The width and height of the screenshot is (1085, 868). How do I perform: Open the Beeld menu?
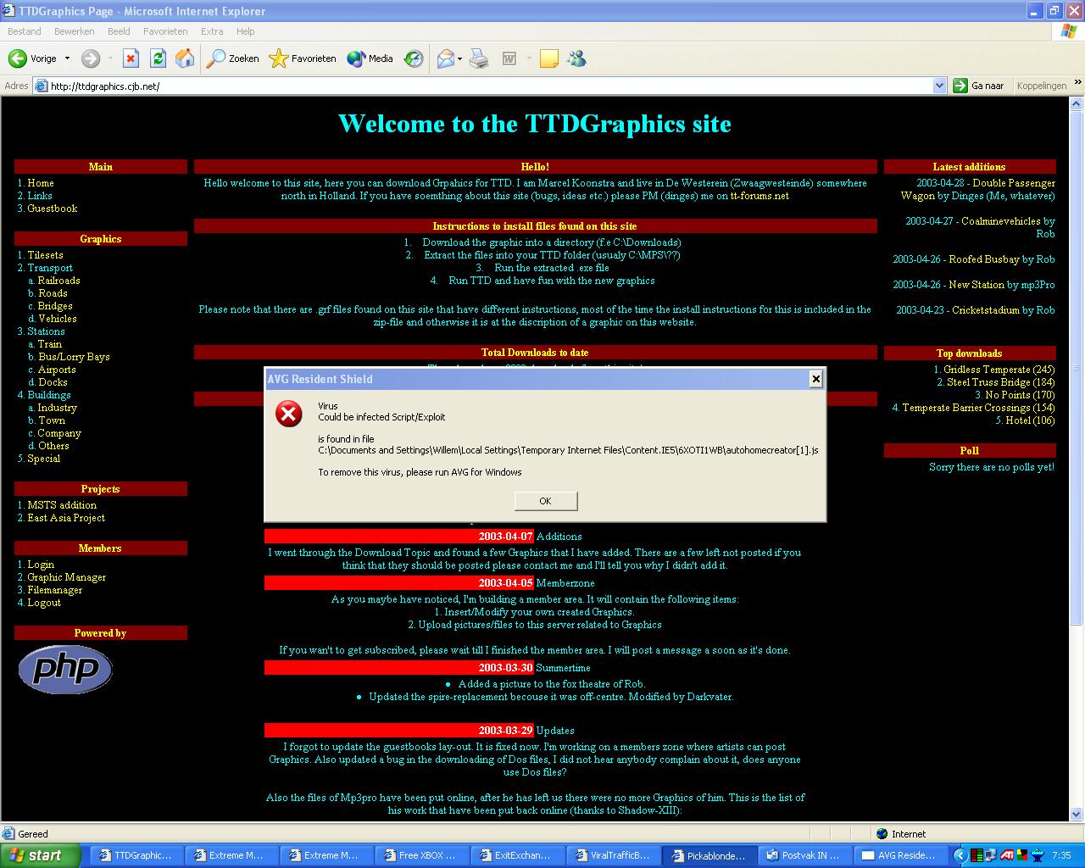[x=119, y=31]
